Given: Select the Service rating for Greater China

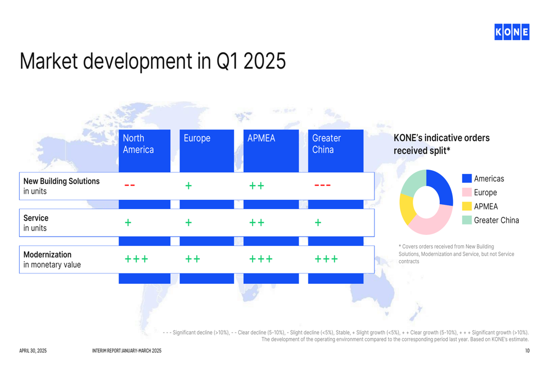Looking at the screenshot, I should point(318,222).
